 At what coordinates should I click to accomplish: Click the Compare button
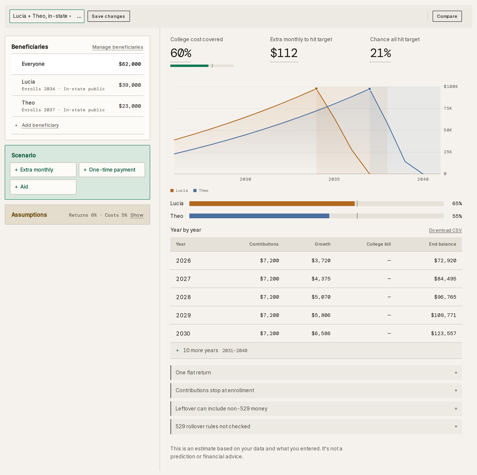[x=447, y=16]
